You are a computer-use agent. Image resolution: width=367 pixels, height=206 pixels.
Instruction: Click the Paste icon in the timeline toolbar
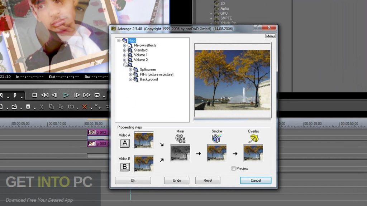tap(61, 107)
